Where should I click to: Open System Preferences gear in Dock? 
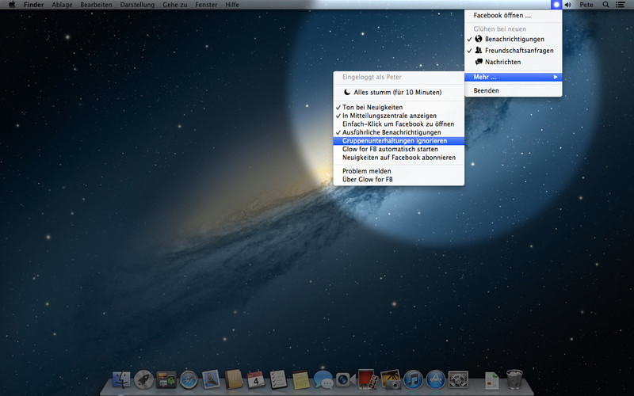458,380
